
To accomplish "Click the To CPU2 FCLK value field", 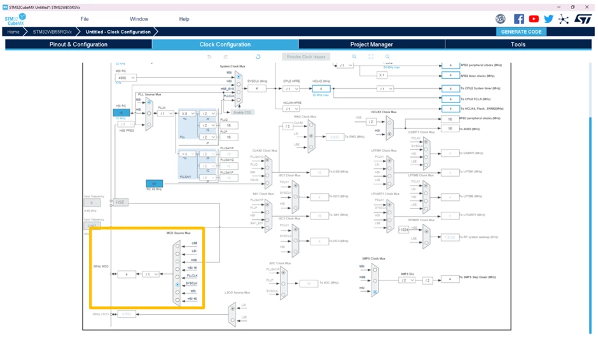I will click(450, 99).
